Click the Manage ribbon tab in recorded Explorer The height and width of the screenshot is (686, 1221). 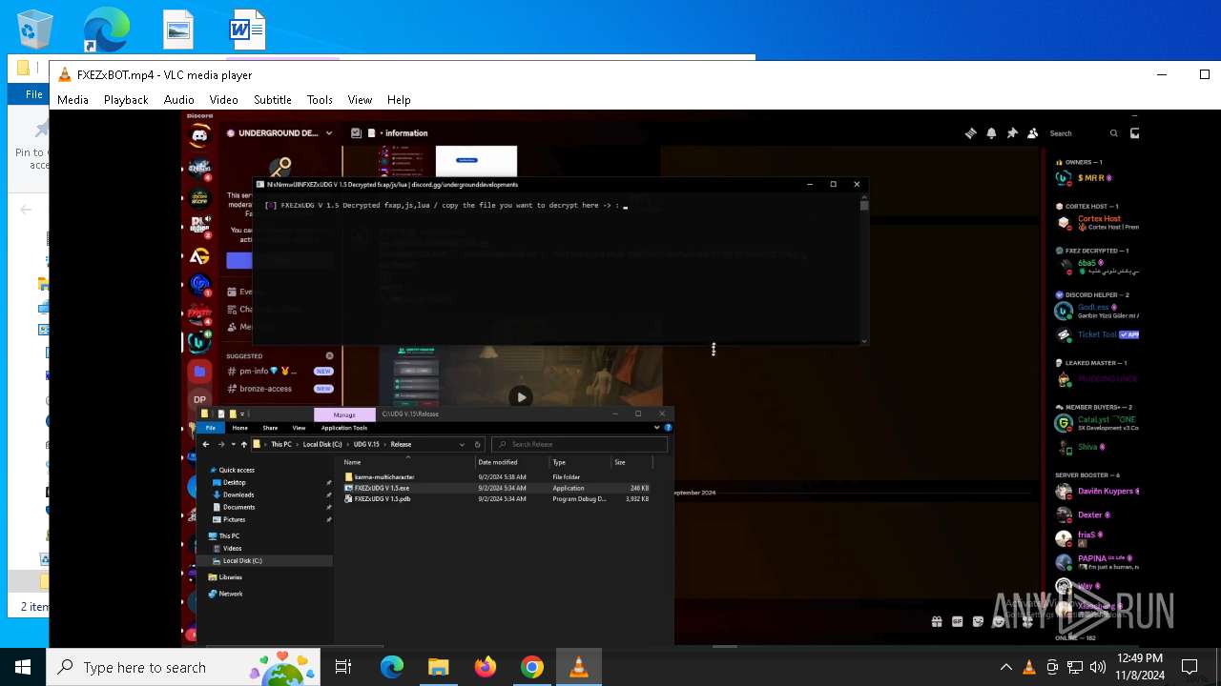(x=344, y=414)
